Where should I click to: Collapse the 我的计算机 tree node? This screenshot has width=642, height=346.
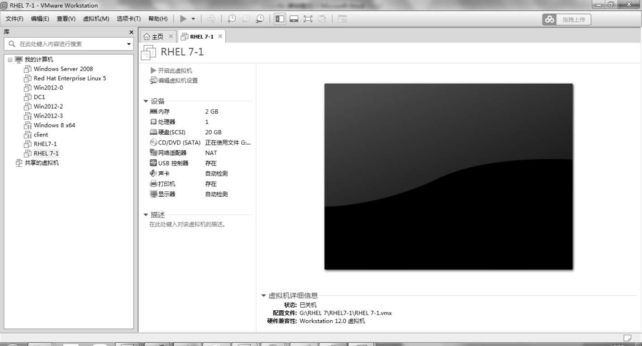(10, 59)
